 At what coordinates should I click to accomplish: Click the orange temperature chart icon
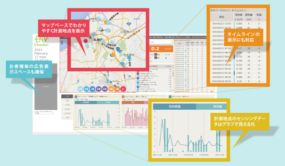(x=123, y=97)
